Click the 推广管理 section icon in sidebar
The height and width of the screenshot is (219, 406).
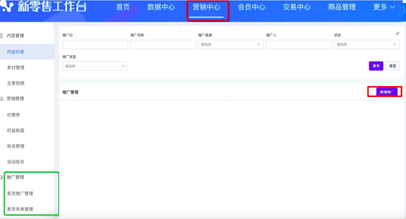(1, 177)
